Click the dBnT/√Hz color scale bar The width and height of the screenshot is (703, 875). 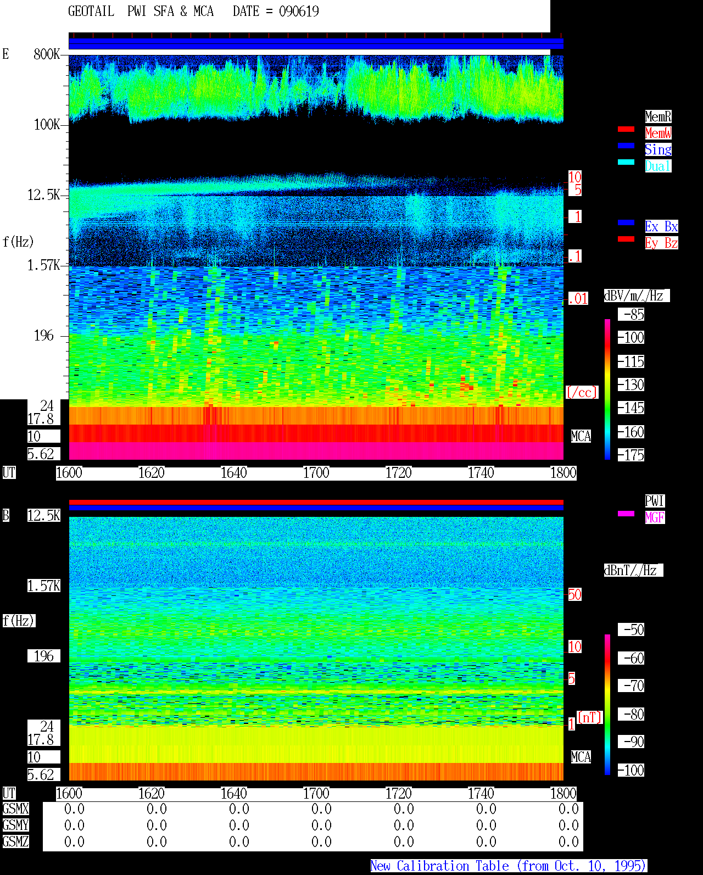tap(607, 705)
